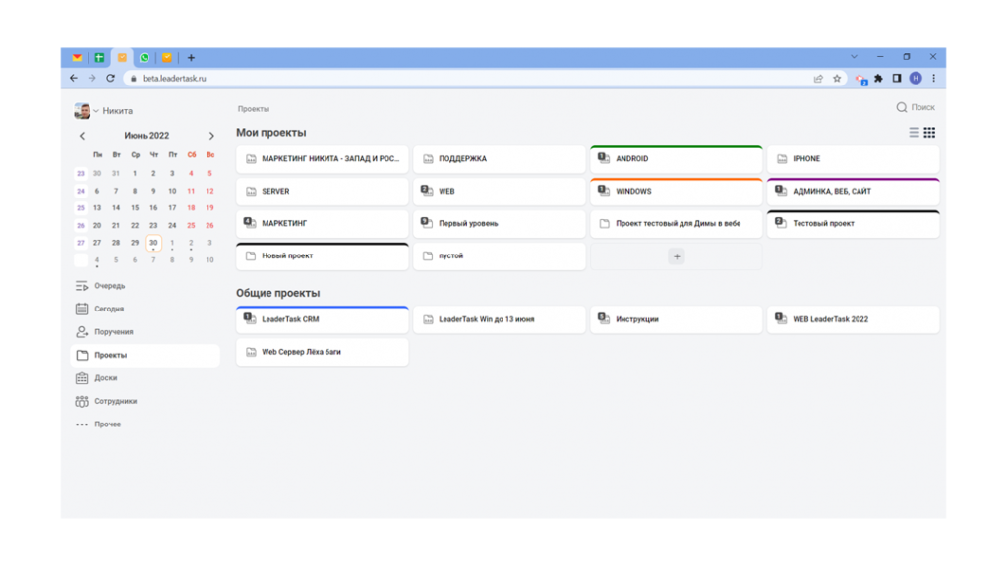Switch to grid view layout

(929, 133)
